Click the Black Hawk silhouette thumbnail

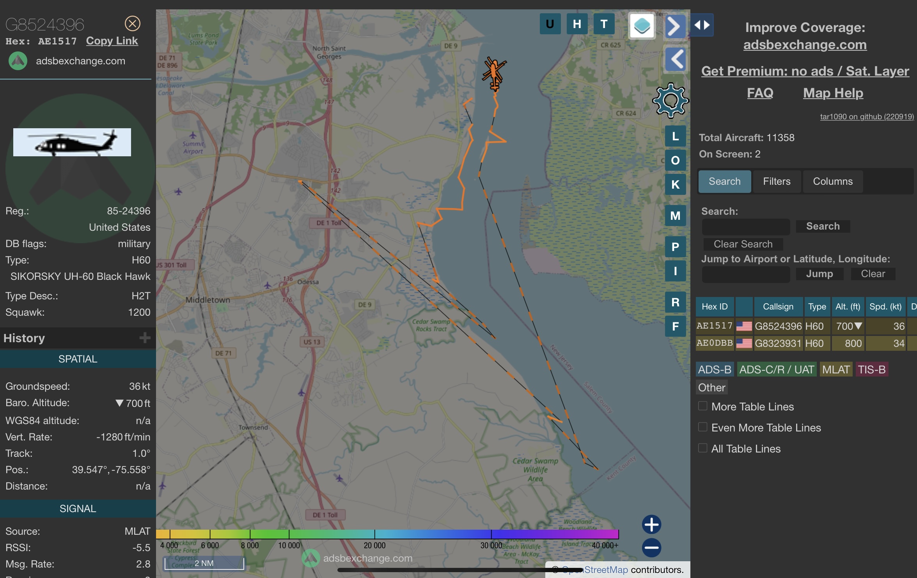tap(72, 142)
